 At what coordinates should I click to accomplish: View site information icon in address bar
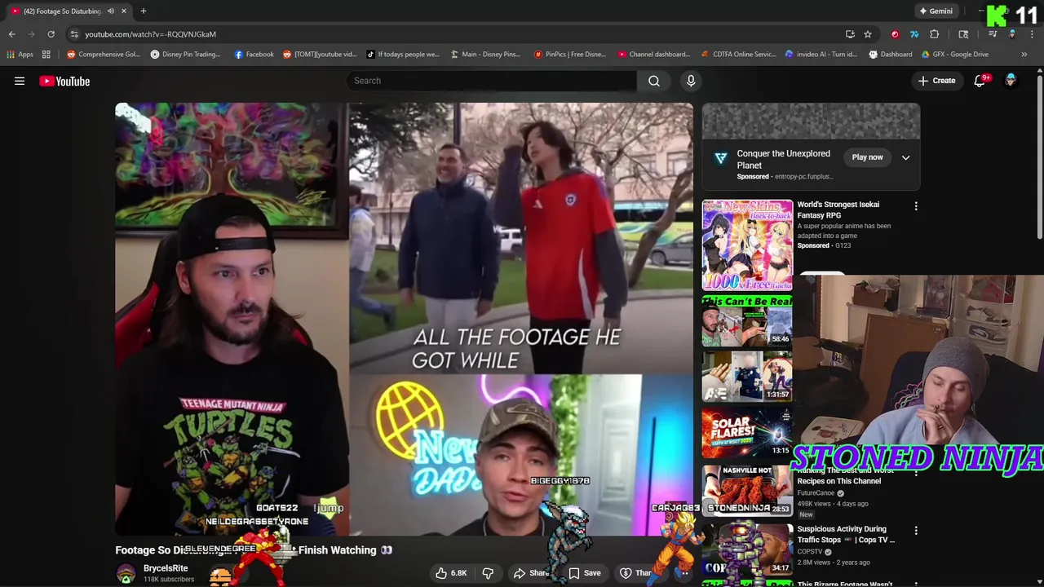pyautogui.click(x=74, y=34)
